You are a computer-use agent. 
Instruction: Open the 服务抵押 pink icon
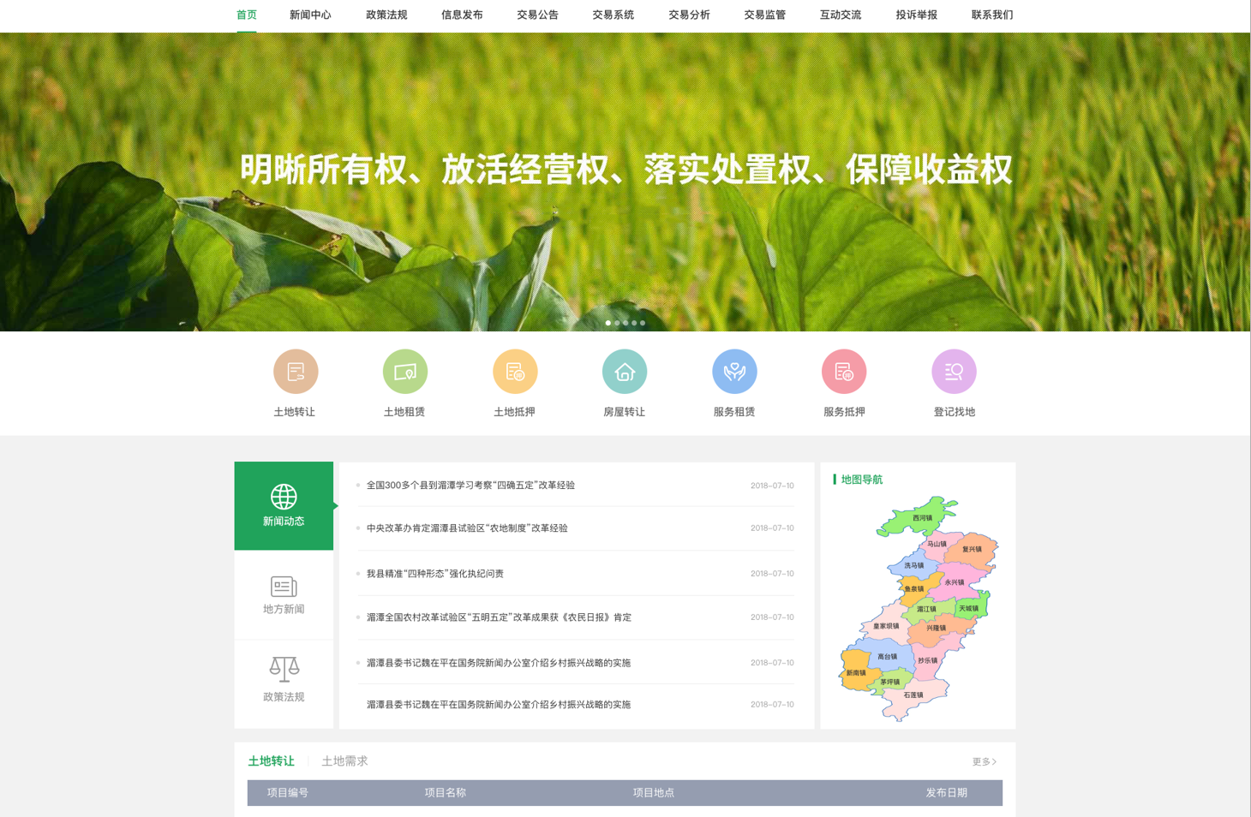844,372
